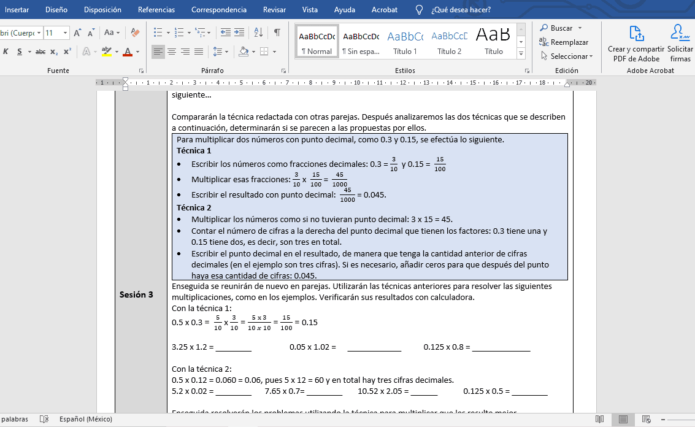Open the font size dropdown

pos(65,33)
